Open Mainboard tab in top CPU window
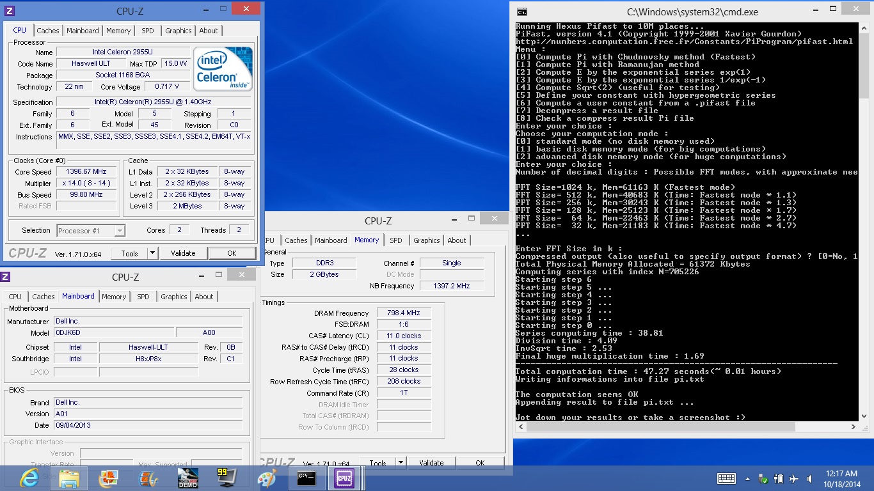This screenshot has width=874, height=491. 83,31
